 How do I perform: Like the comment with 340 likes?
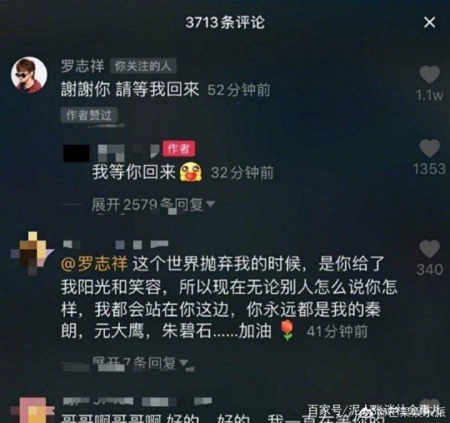click(429, 249)
